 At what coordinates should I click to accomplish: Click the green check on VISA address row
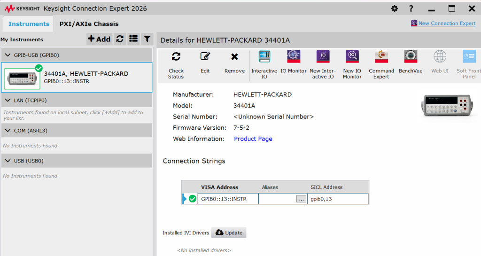pyautogui.click(x=192, y=199)
